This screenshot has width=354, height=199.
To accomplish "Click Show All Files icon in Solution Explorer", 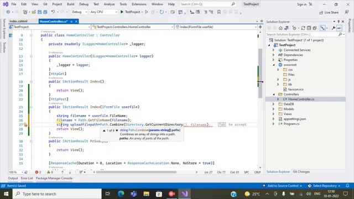I will (315, 28).
